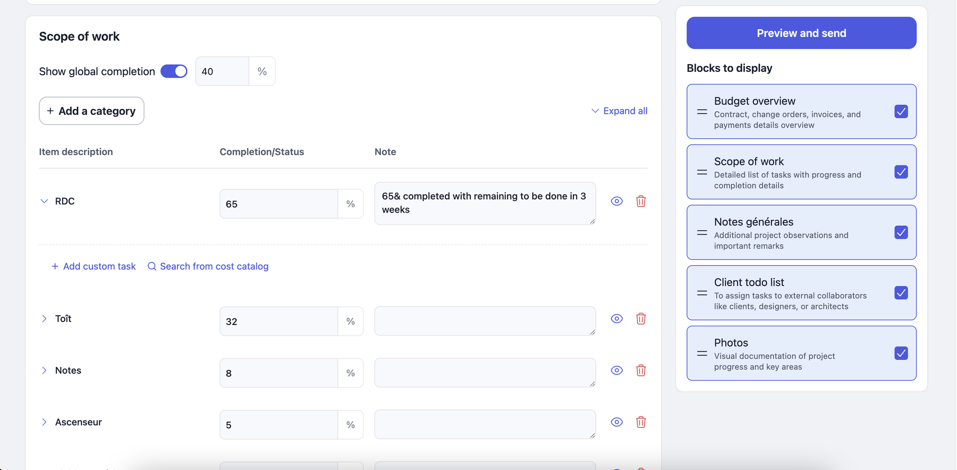The image size is (957, 470).
Task: Toggle visibility eye for Notes row
Action: click(617, 370)
